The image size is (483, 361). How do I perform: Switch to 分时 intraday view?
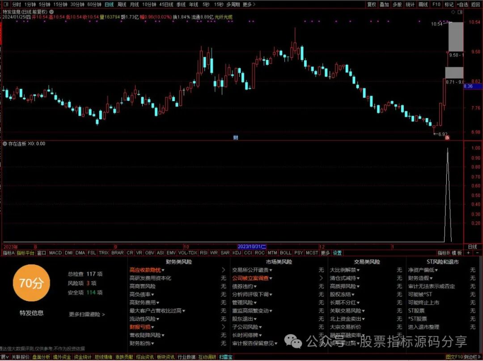(x=16, y=4)
